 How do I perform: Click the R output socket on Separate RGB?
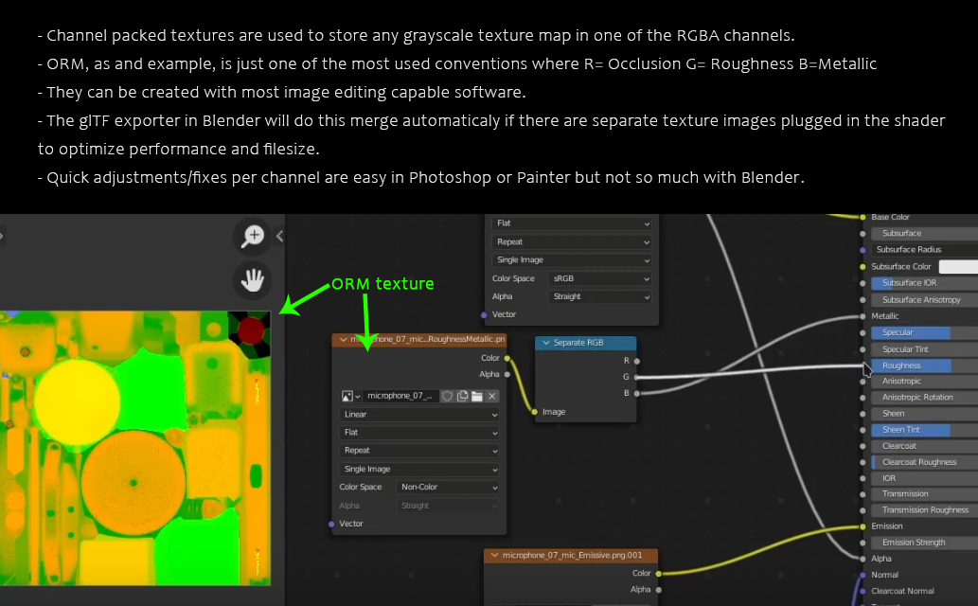637,361
